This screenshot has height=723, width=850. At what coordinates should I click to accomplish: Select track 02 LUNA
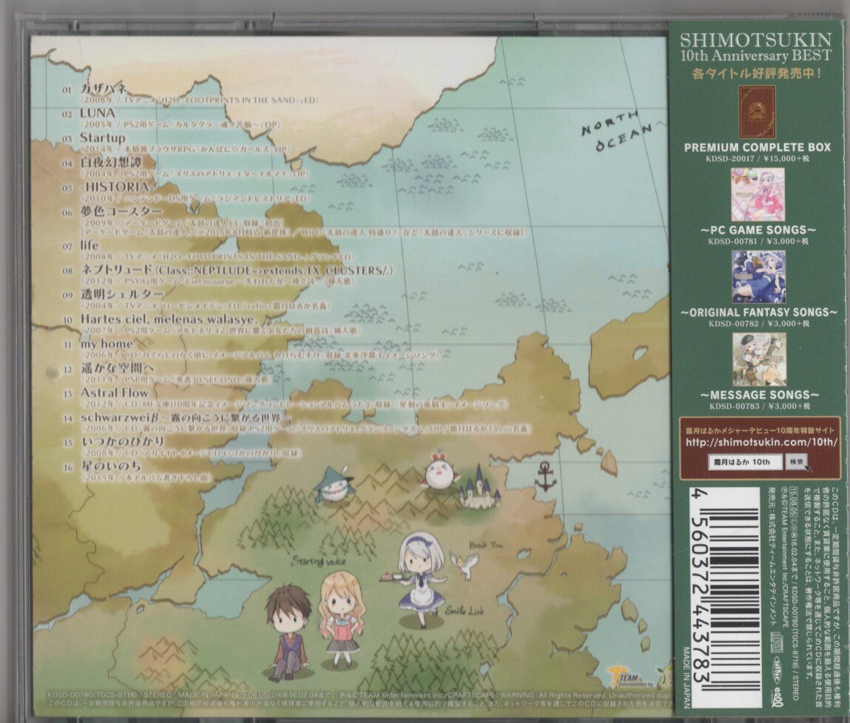(98, 113)
